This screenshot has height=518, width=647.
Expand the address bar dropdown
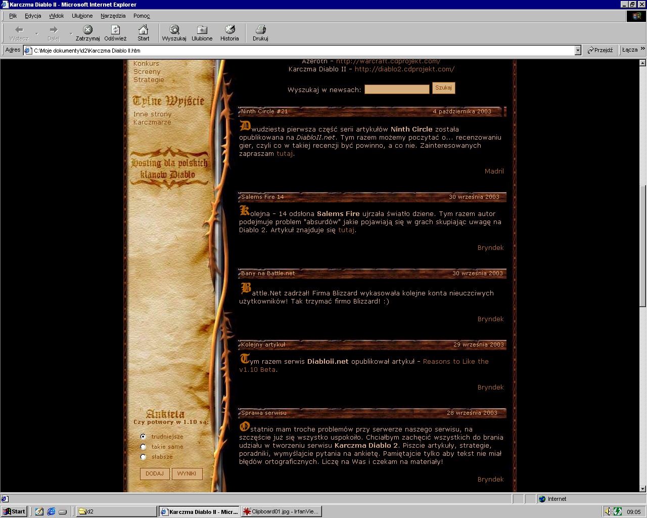tap(578, 50)
